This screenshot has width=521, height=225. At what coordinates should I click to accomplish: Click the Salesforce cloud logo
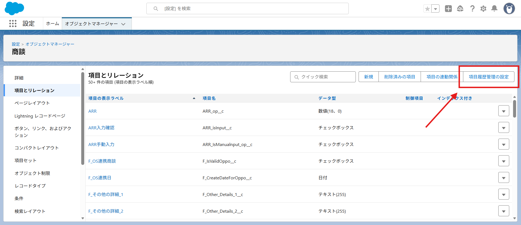[x=14, y=8]
